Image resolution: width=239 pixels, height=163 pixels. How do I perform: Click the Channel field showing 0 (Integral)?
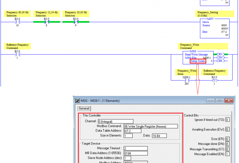tap(116, 121)
